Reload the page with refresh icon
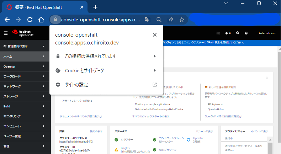The height and width of the screenshot is (154, 281). coord(30,20)
